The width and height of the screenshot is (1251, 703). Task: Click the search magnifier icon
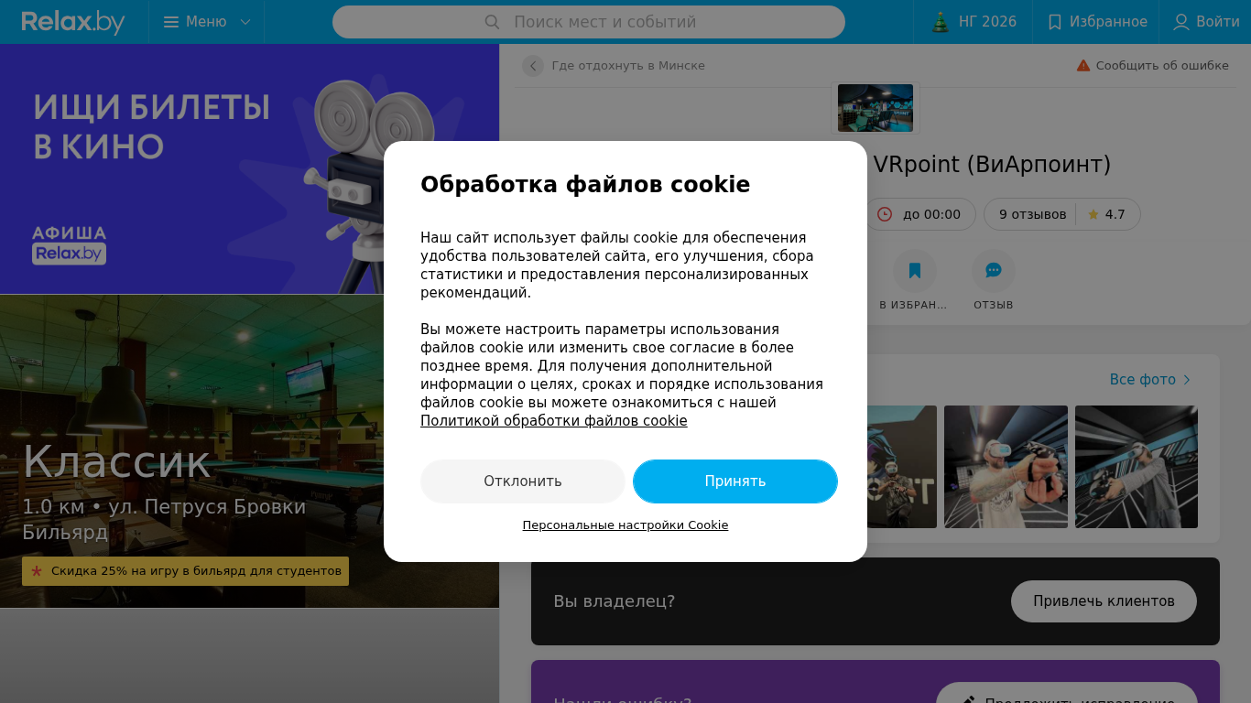point(492,22)
